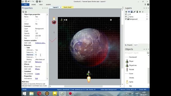Collapse Object type properties section
171x96 pixels.
coord(23,14)
